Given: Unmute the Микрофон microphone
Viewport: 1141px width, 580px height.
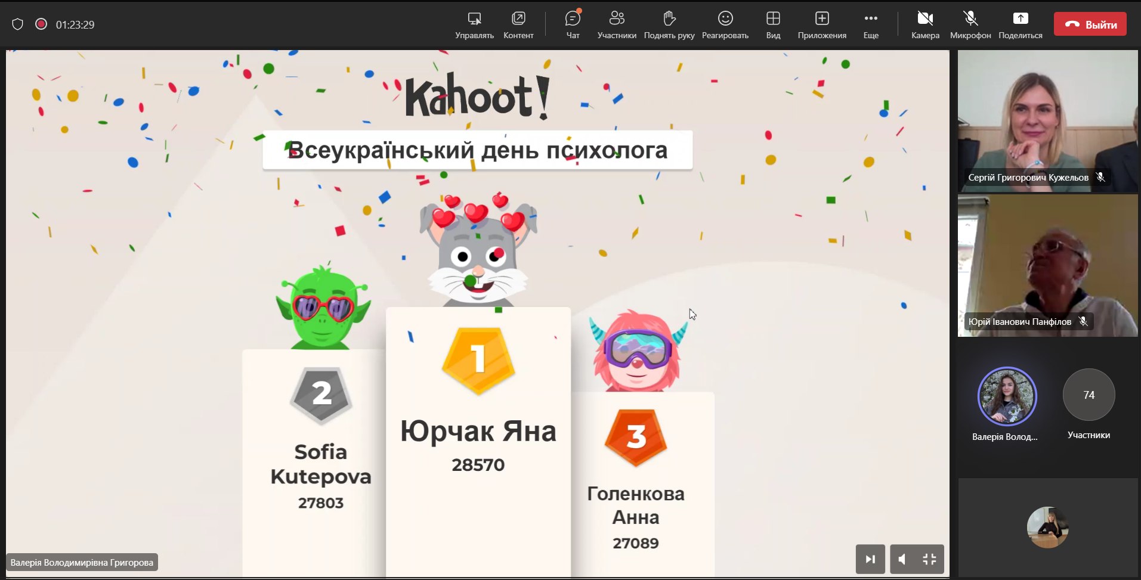Looking at the screenshot, I should tap(970, 25).
